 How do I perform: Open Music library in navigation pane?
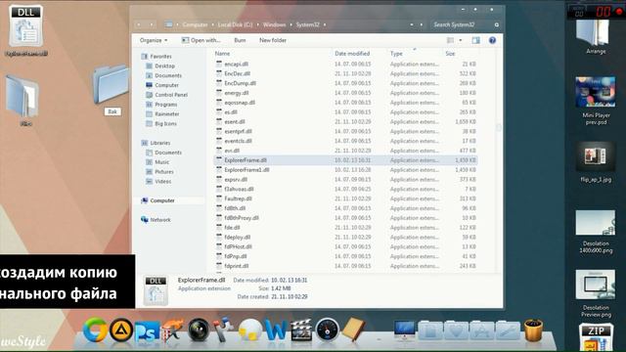point(157,162)
